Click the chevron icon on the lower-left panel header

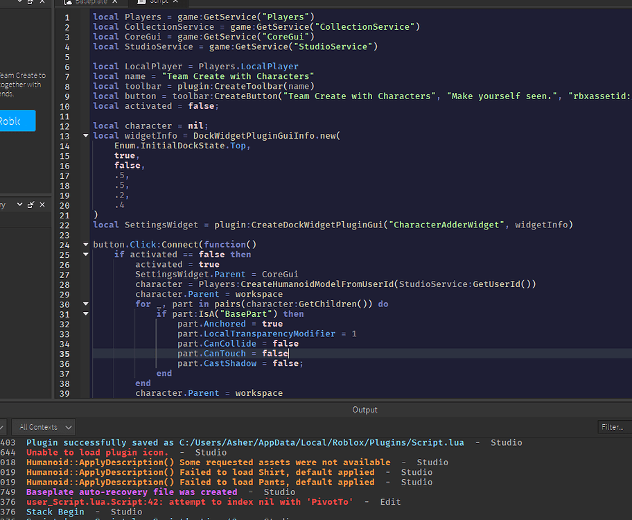click(19, 205)
